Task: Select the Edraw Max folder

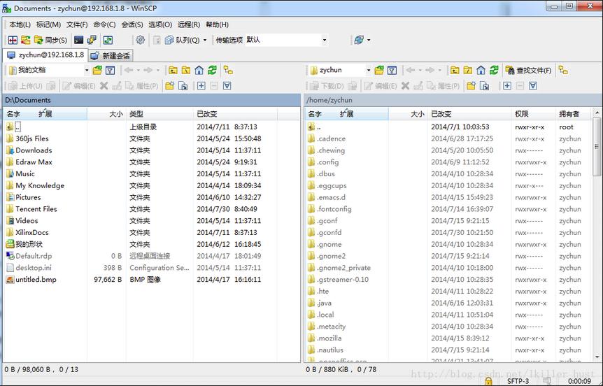Action: click(34, 162)
